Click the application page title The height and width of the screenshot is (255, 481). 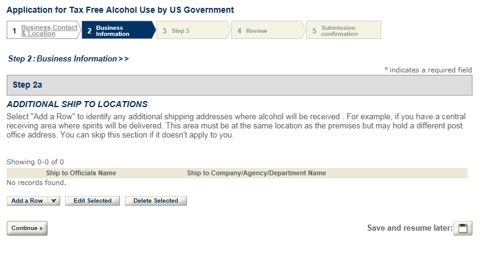(x=120, y=10)
